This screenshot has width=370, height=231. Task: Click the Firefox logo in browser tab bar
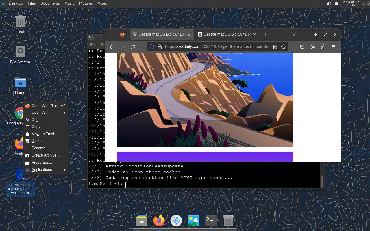tap(122, 35)
